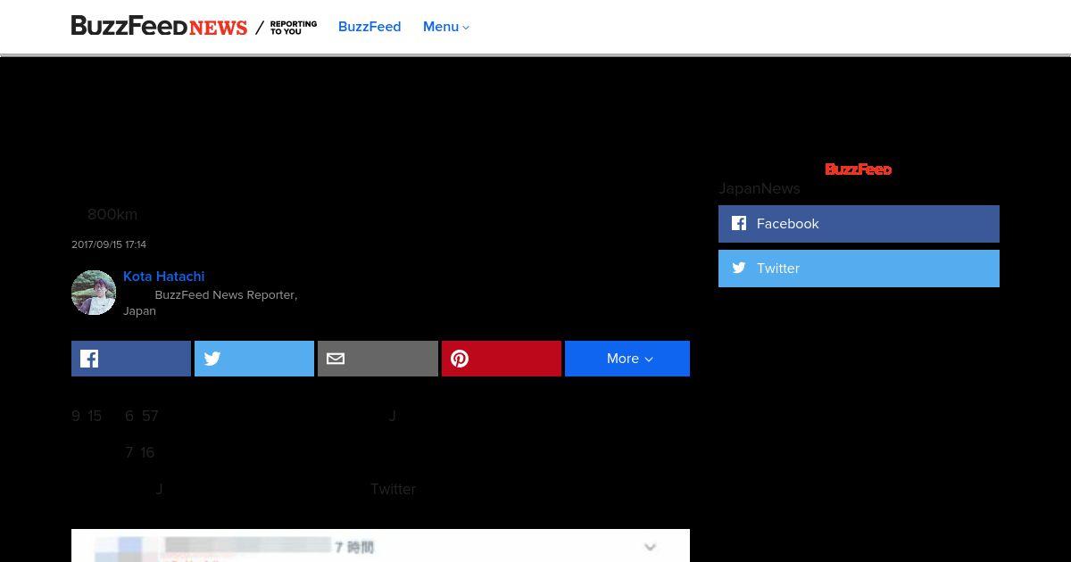Click the 800km headline text

pyautogui.click(x=112, y=214)
